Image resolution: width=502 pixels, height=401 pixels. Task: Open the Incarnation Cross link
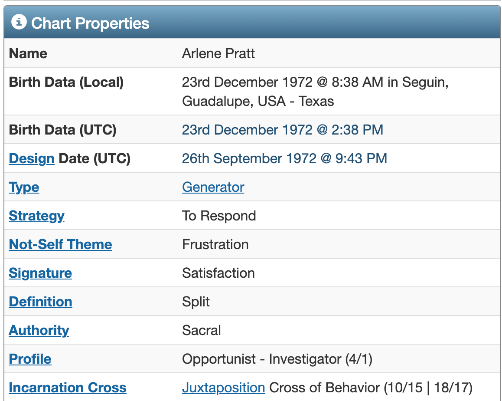[x=68, y=388]
